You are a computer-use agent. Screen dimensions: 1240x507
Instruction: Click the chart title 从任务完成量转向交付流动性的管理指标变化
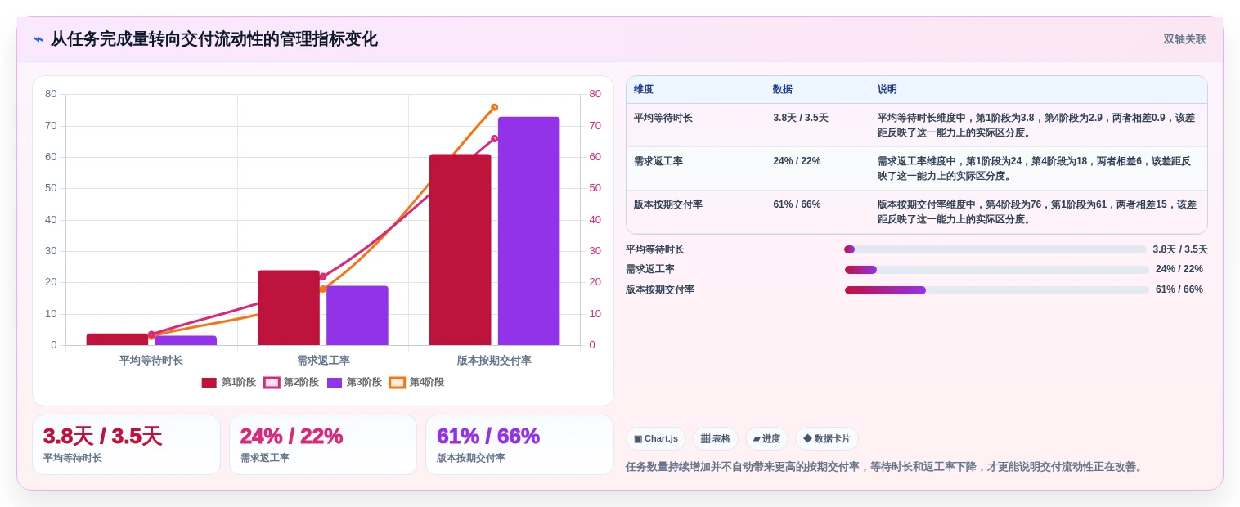pyautogui.click(x=214, y=39)
